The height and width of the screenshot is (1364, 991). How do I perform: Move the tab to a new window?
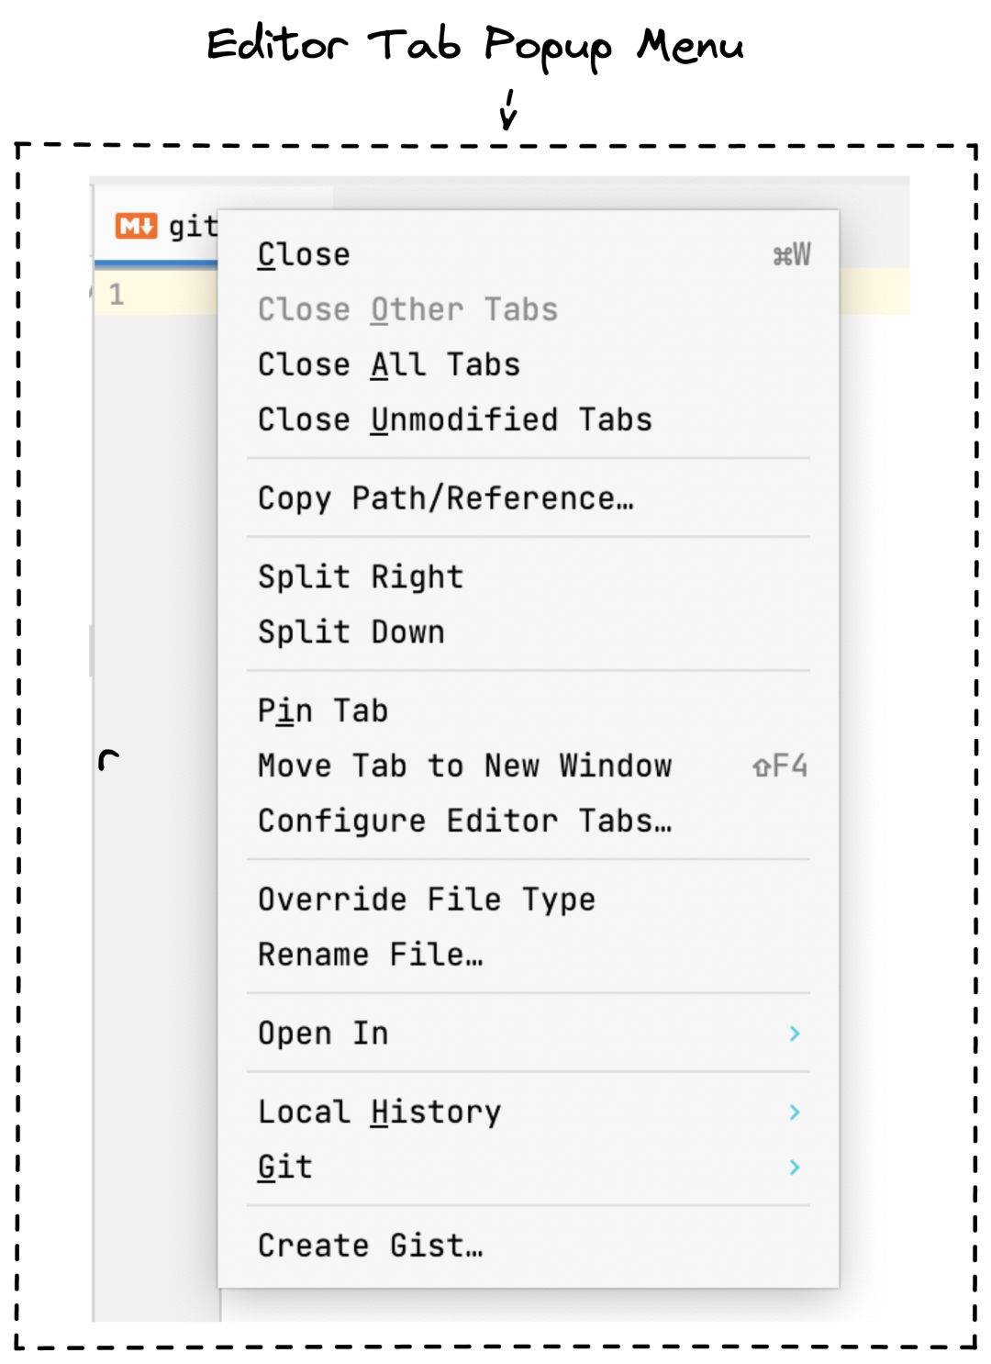464,766
